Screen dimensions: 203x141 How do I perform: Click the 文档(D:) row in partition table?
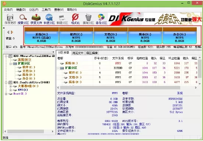(127, 77)
